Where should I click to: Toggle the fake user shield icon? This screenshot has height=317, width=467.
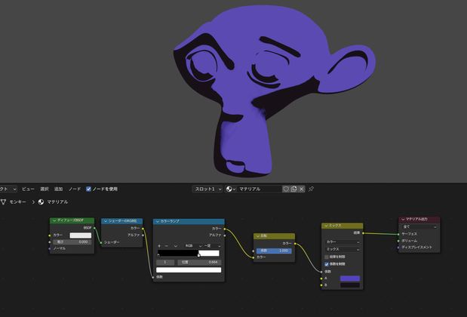[x=286, y=189]
